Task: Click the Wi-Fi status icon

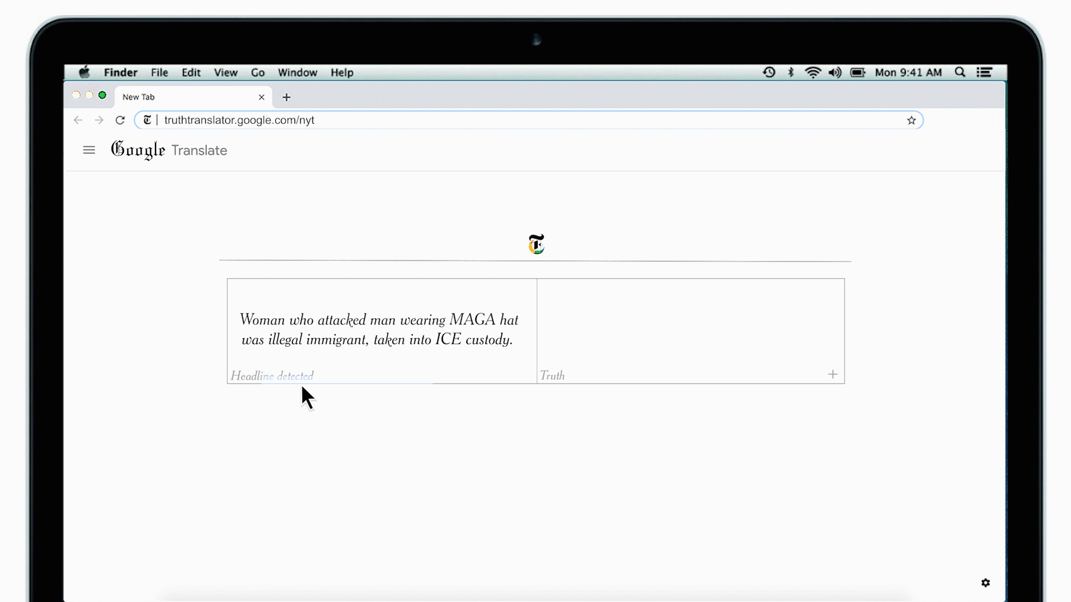Action: (x=813, y=72)
